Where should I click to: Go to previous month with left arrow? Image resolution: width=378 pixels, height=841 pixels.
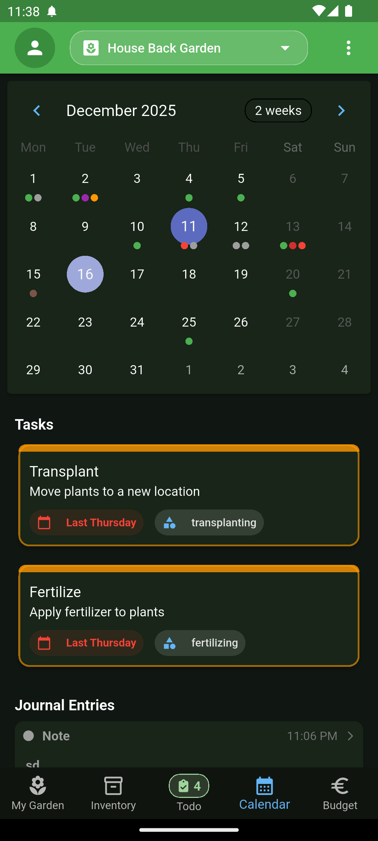pyautogui.click(x=37, y=111)
